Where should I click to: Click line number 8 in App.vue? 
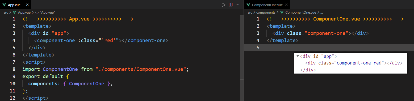pos(14,69)
